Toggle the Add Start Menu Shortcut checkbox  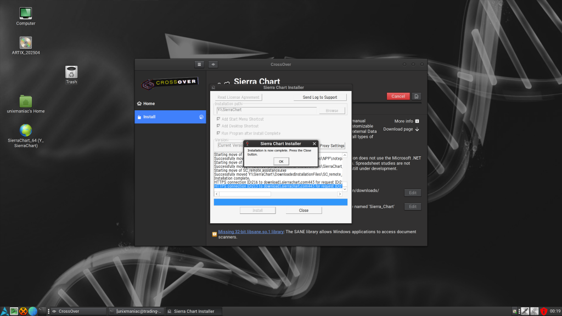point(219,119)
